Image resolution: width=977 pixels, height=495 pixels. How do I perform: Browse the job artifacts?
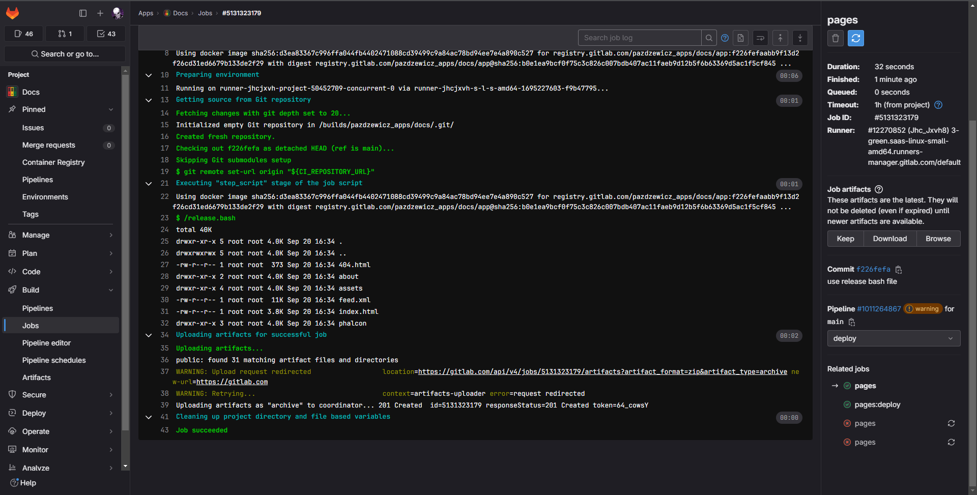[938, 239]
